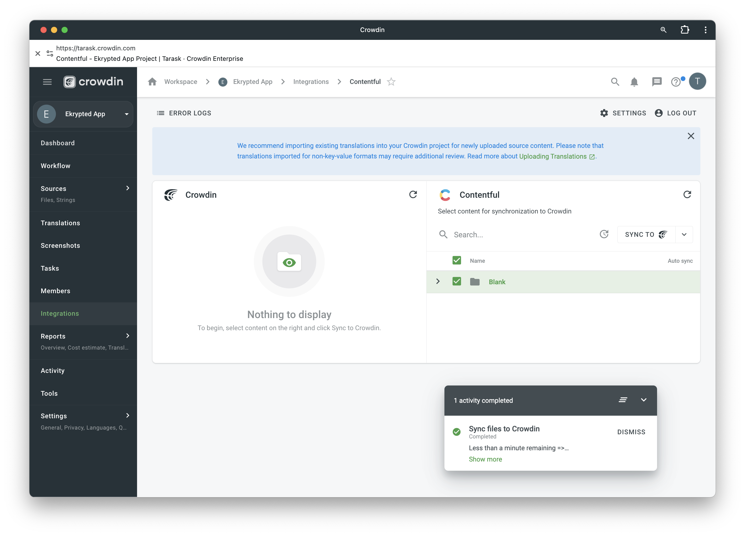Viewport: 745px width, 536px height.
Task: Toggle the select-all checkbox beside Name
Action: 457,260
